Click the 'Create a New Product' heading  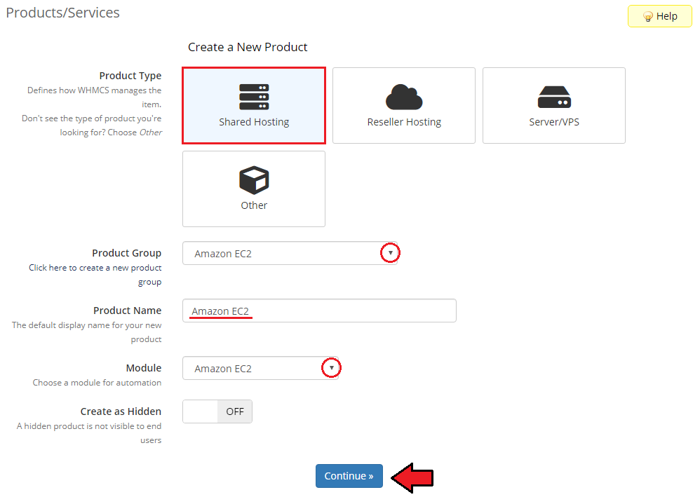point(248,47)
